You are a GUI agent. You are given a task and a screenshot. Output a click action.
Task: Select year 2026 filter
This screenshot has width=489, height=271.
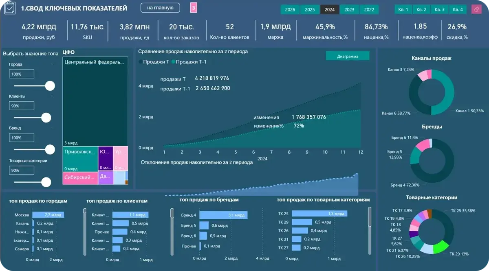[x=290, y=10]
